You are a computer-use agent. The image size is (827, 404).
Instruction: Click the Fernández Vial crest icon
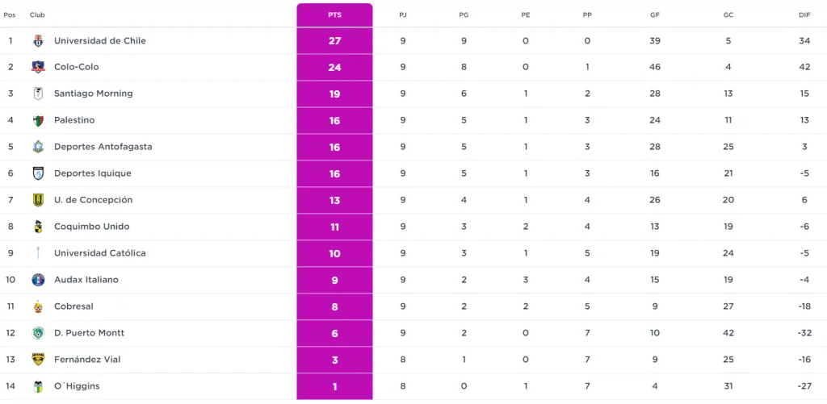click(x=38, y=360)
